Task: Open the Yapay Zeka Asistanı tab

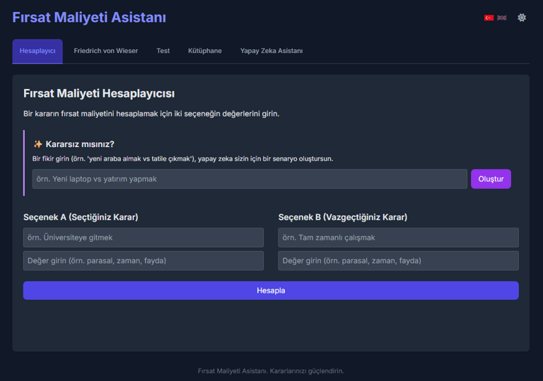Action: click(271, 51)
